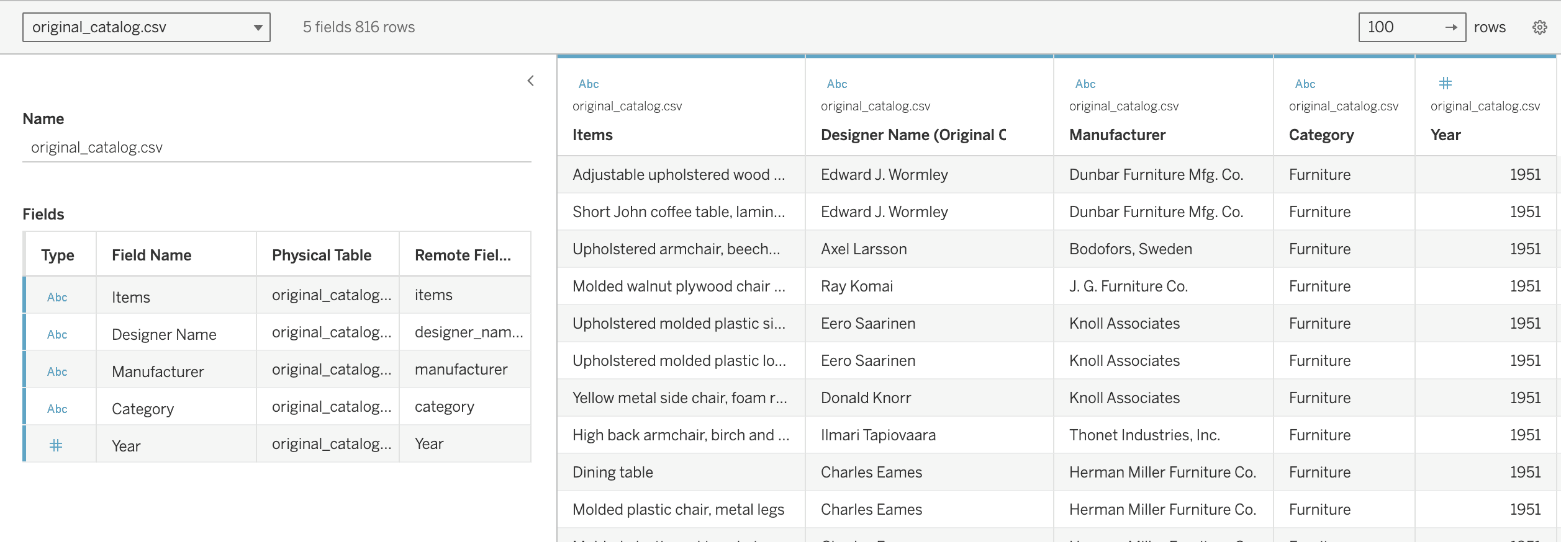Change data type icon for Designer Name field
Image resolution: width=1561 pixels, height=542 pixels.
(57, 334)
